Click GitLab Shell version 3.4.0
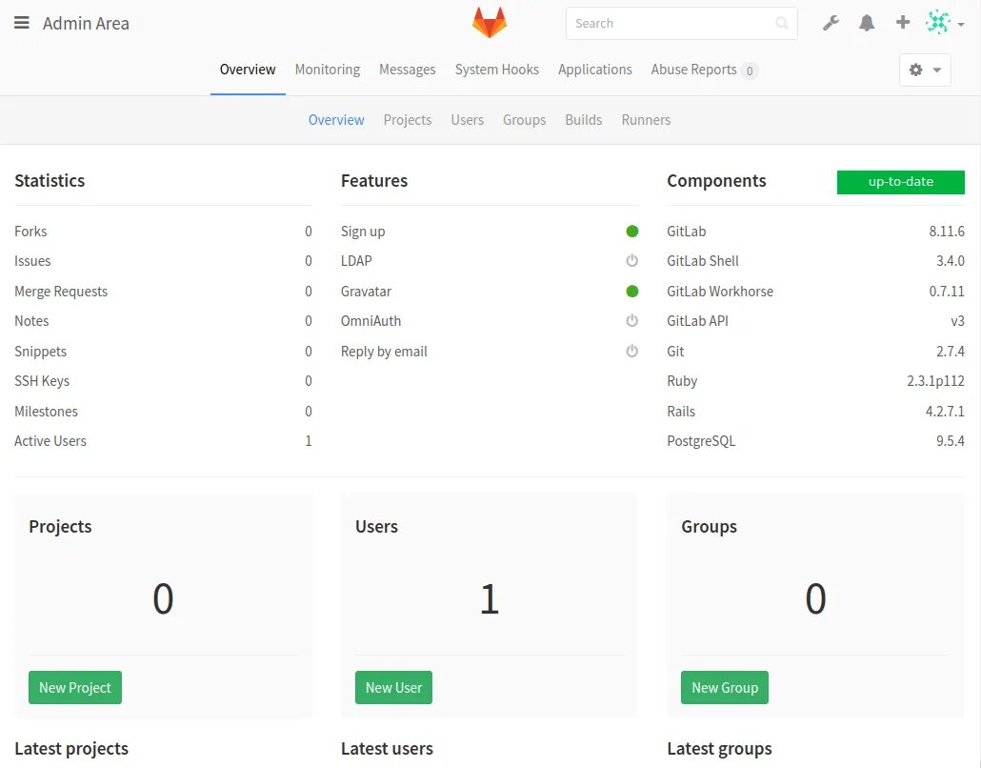Screen dimensions: 981x768 951,260
